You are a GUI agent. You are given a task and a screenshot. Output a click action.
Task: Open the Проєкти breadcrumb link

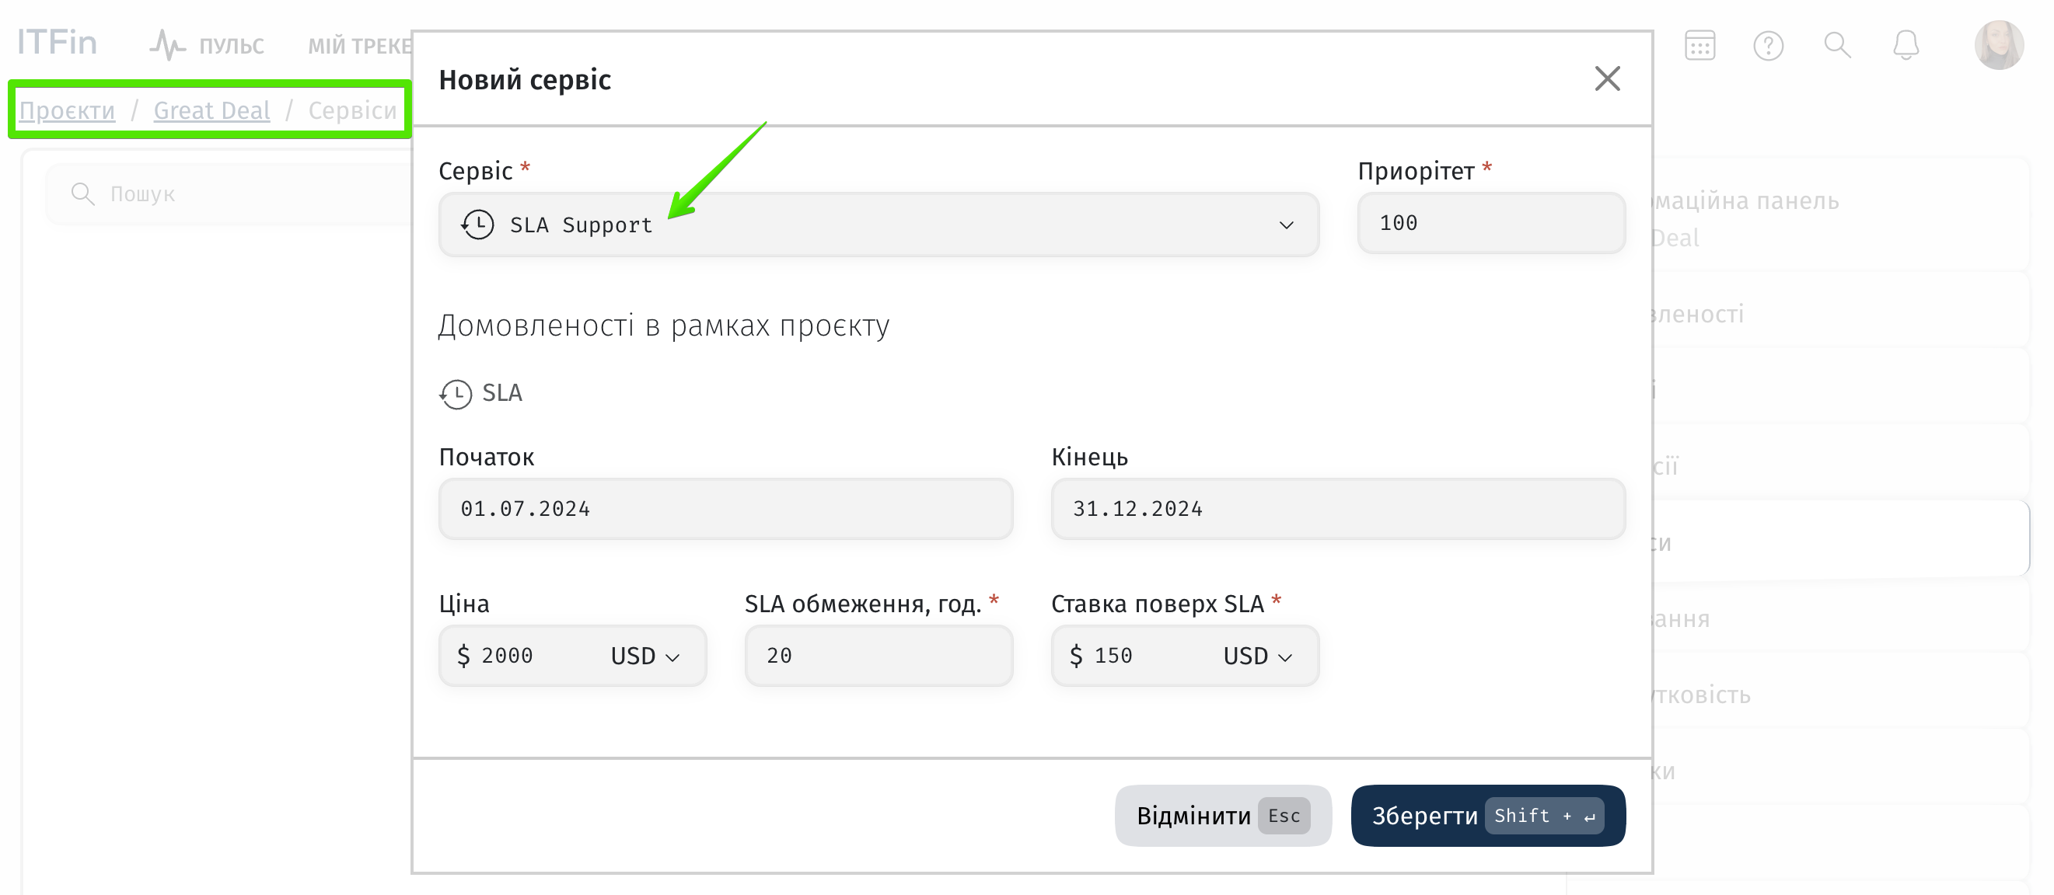(x=67, y=110)
